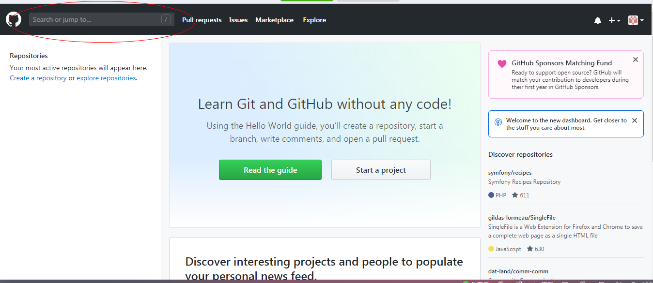Click the star icon with 630
This screenshot has height=283, width=653.
[530, 249]
